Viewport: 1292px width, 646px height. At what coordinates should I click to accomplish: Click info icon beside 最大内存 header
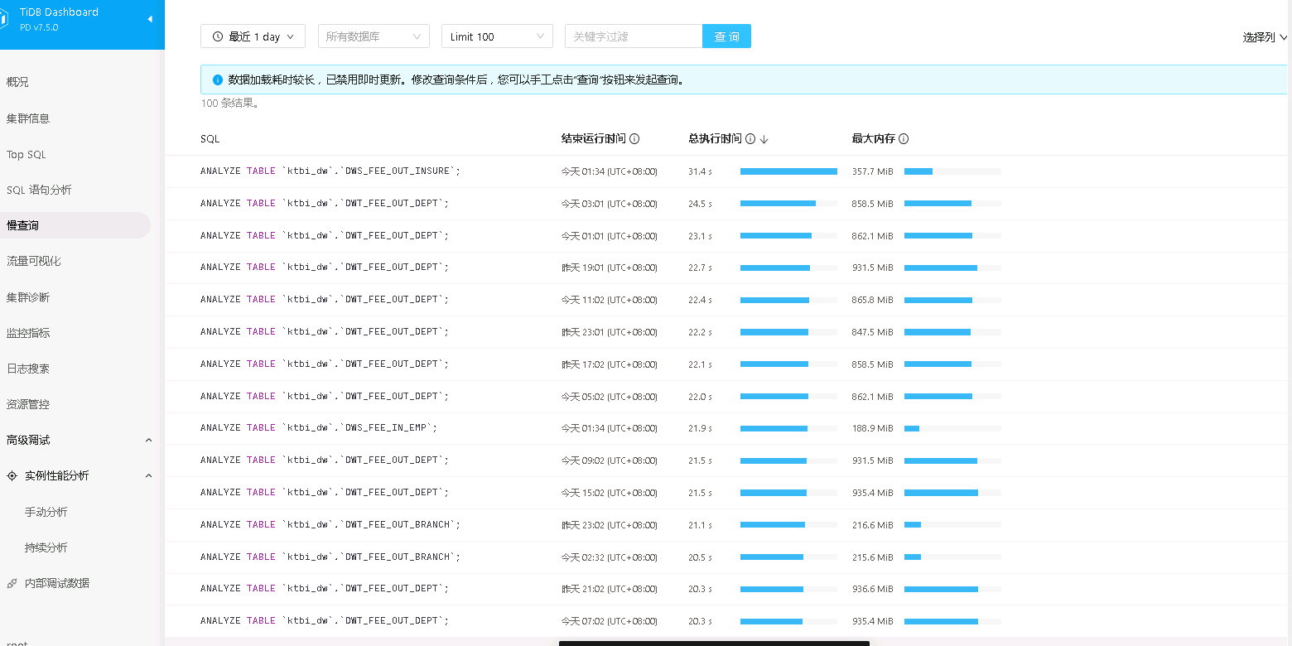(x=904, y=139)
